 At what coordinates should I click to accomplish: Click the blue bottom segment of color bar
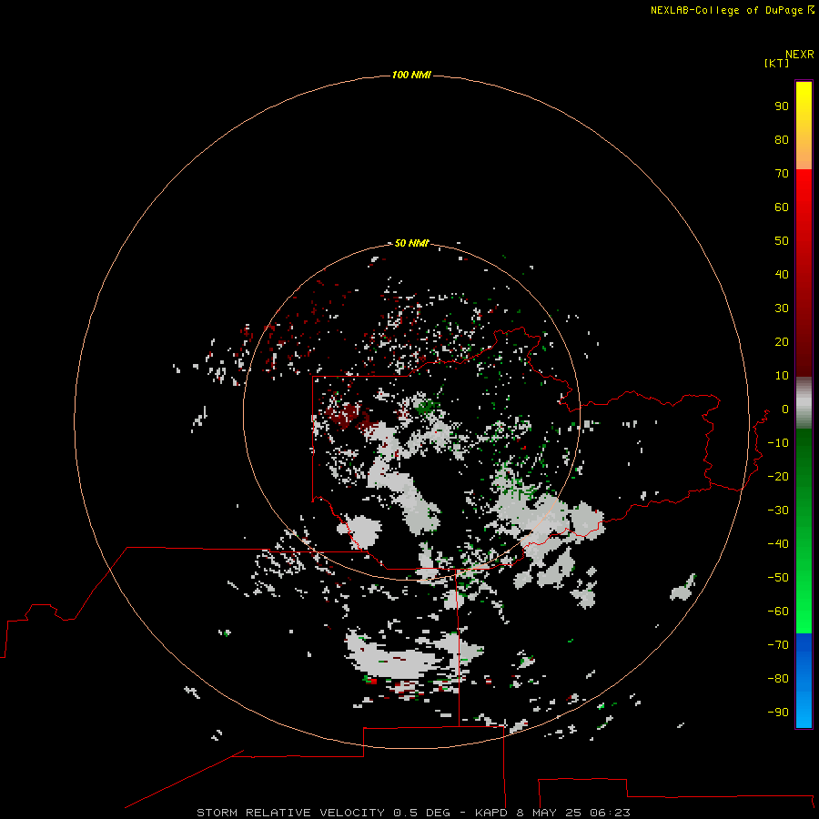tap(804, 681)
